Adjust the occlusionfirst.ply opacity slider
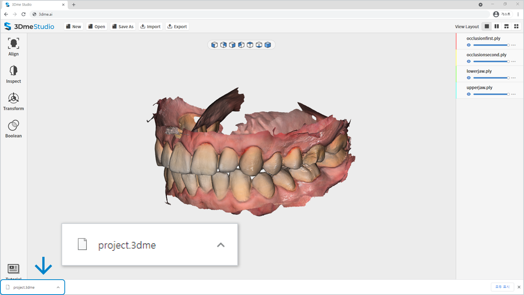Image resolution: width=524 pixels, height=295 pixels. [x=491, y=45]
